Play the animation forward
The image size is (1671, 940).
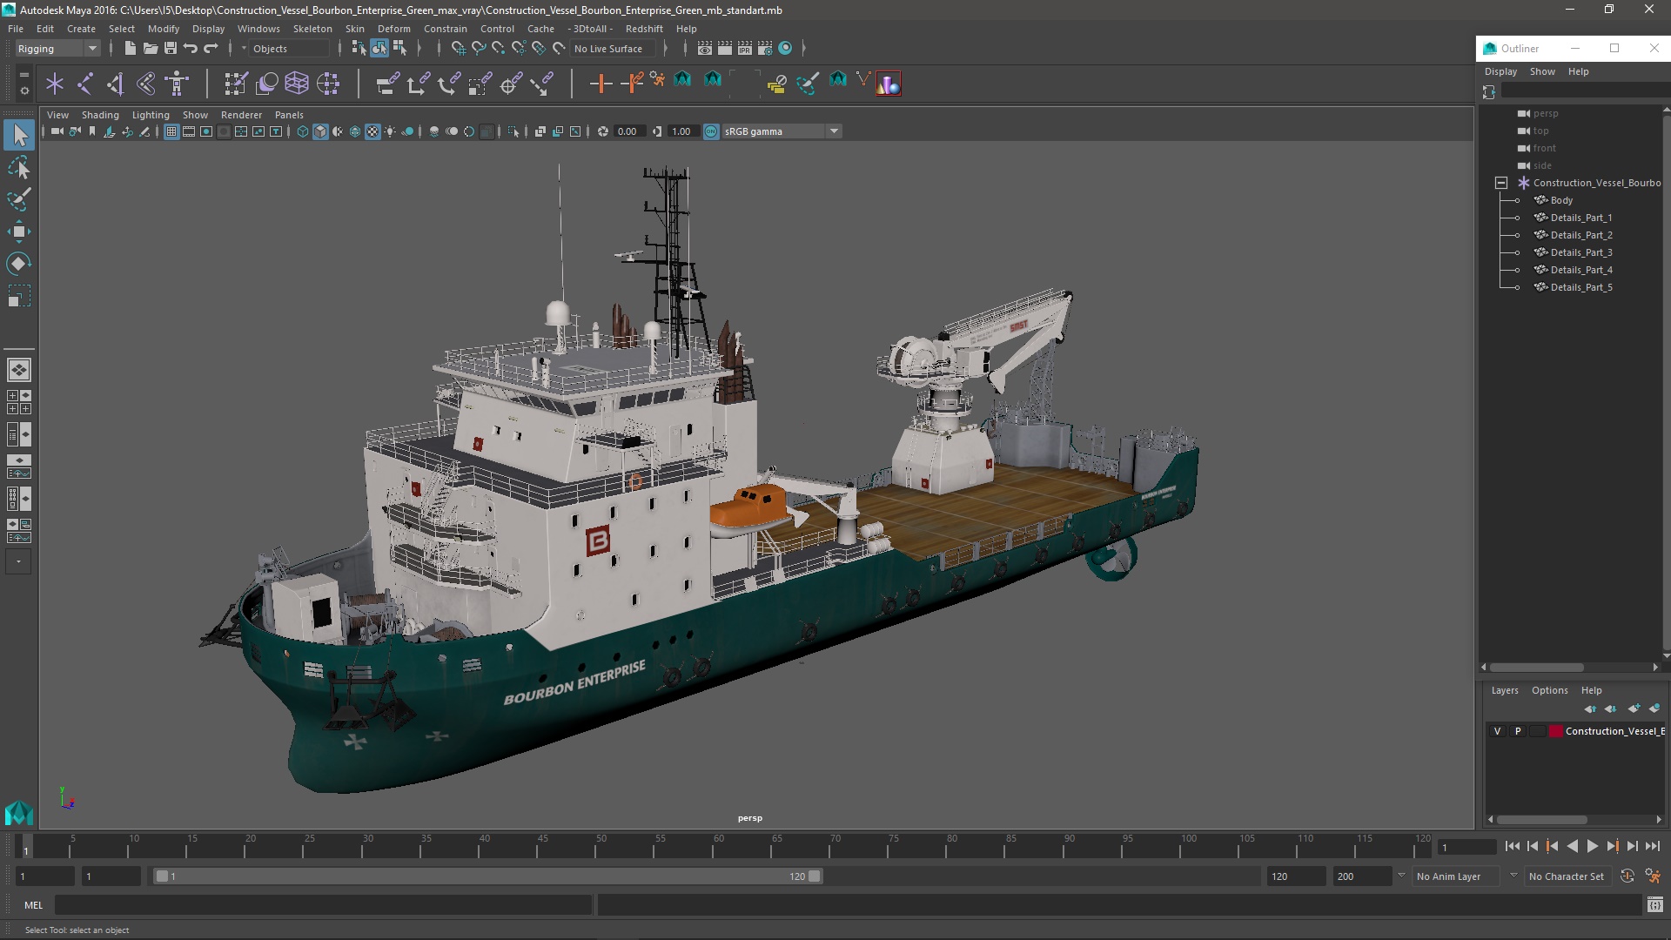(1592, 846)
